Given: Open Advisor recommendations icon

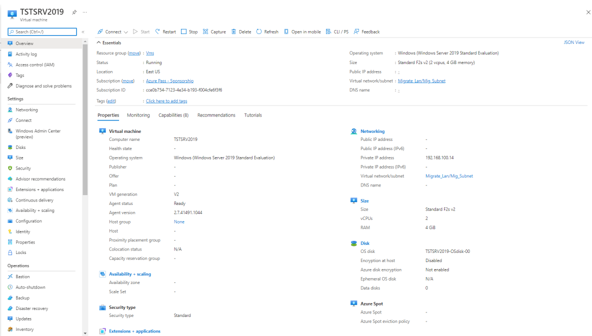Looking at the screenshot, I should pyautogui.click(x=10, y=179).
